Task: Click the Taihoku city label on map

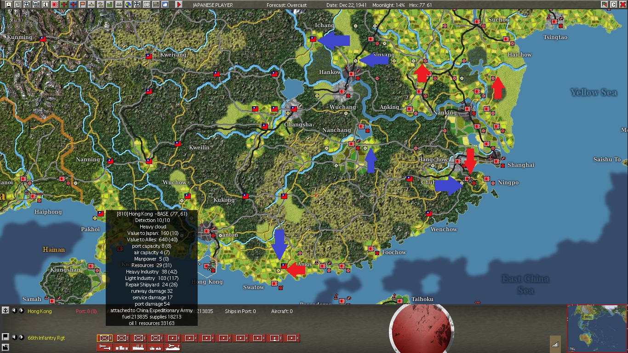Action: [422, 299]
